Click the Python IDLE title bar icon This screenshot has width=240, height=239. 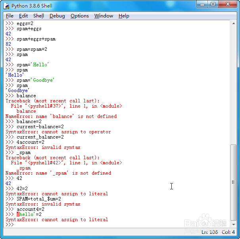pyautogui.click(x=6, y=6)
